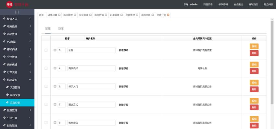Collapse the sidebar using the three-bar icon
Image resolution: width=276 pixels, height=129 pixels.
17,12
